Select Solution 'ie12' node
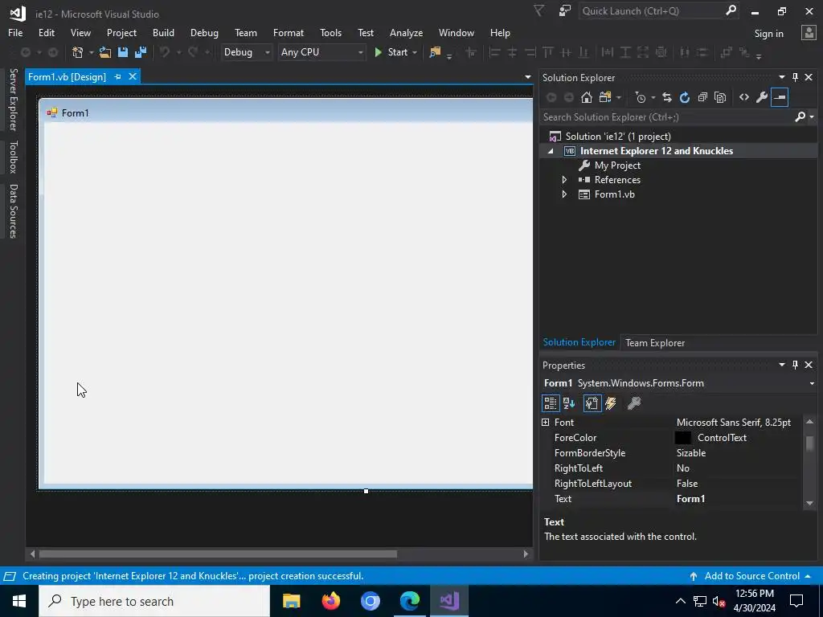The height and width of the screenshot is (617, 823). coord(618,137)
